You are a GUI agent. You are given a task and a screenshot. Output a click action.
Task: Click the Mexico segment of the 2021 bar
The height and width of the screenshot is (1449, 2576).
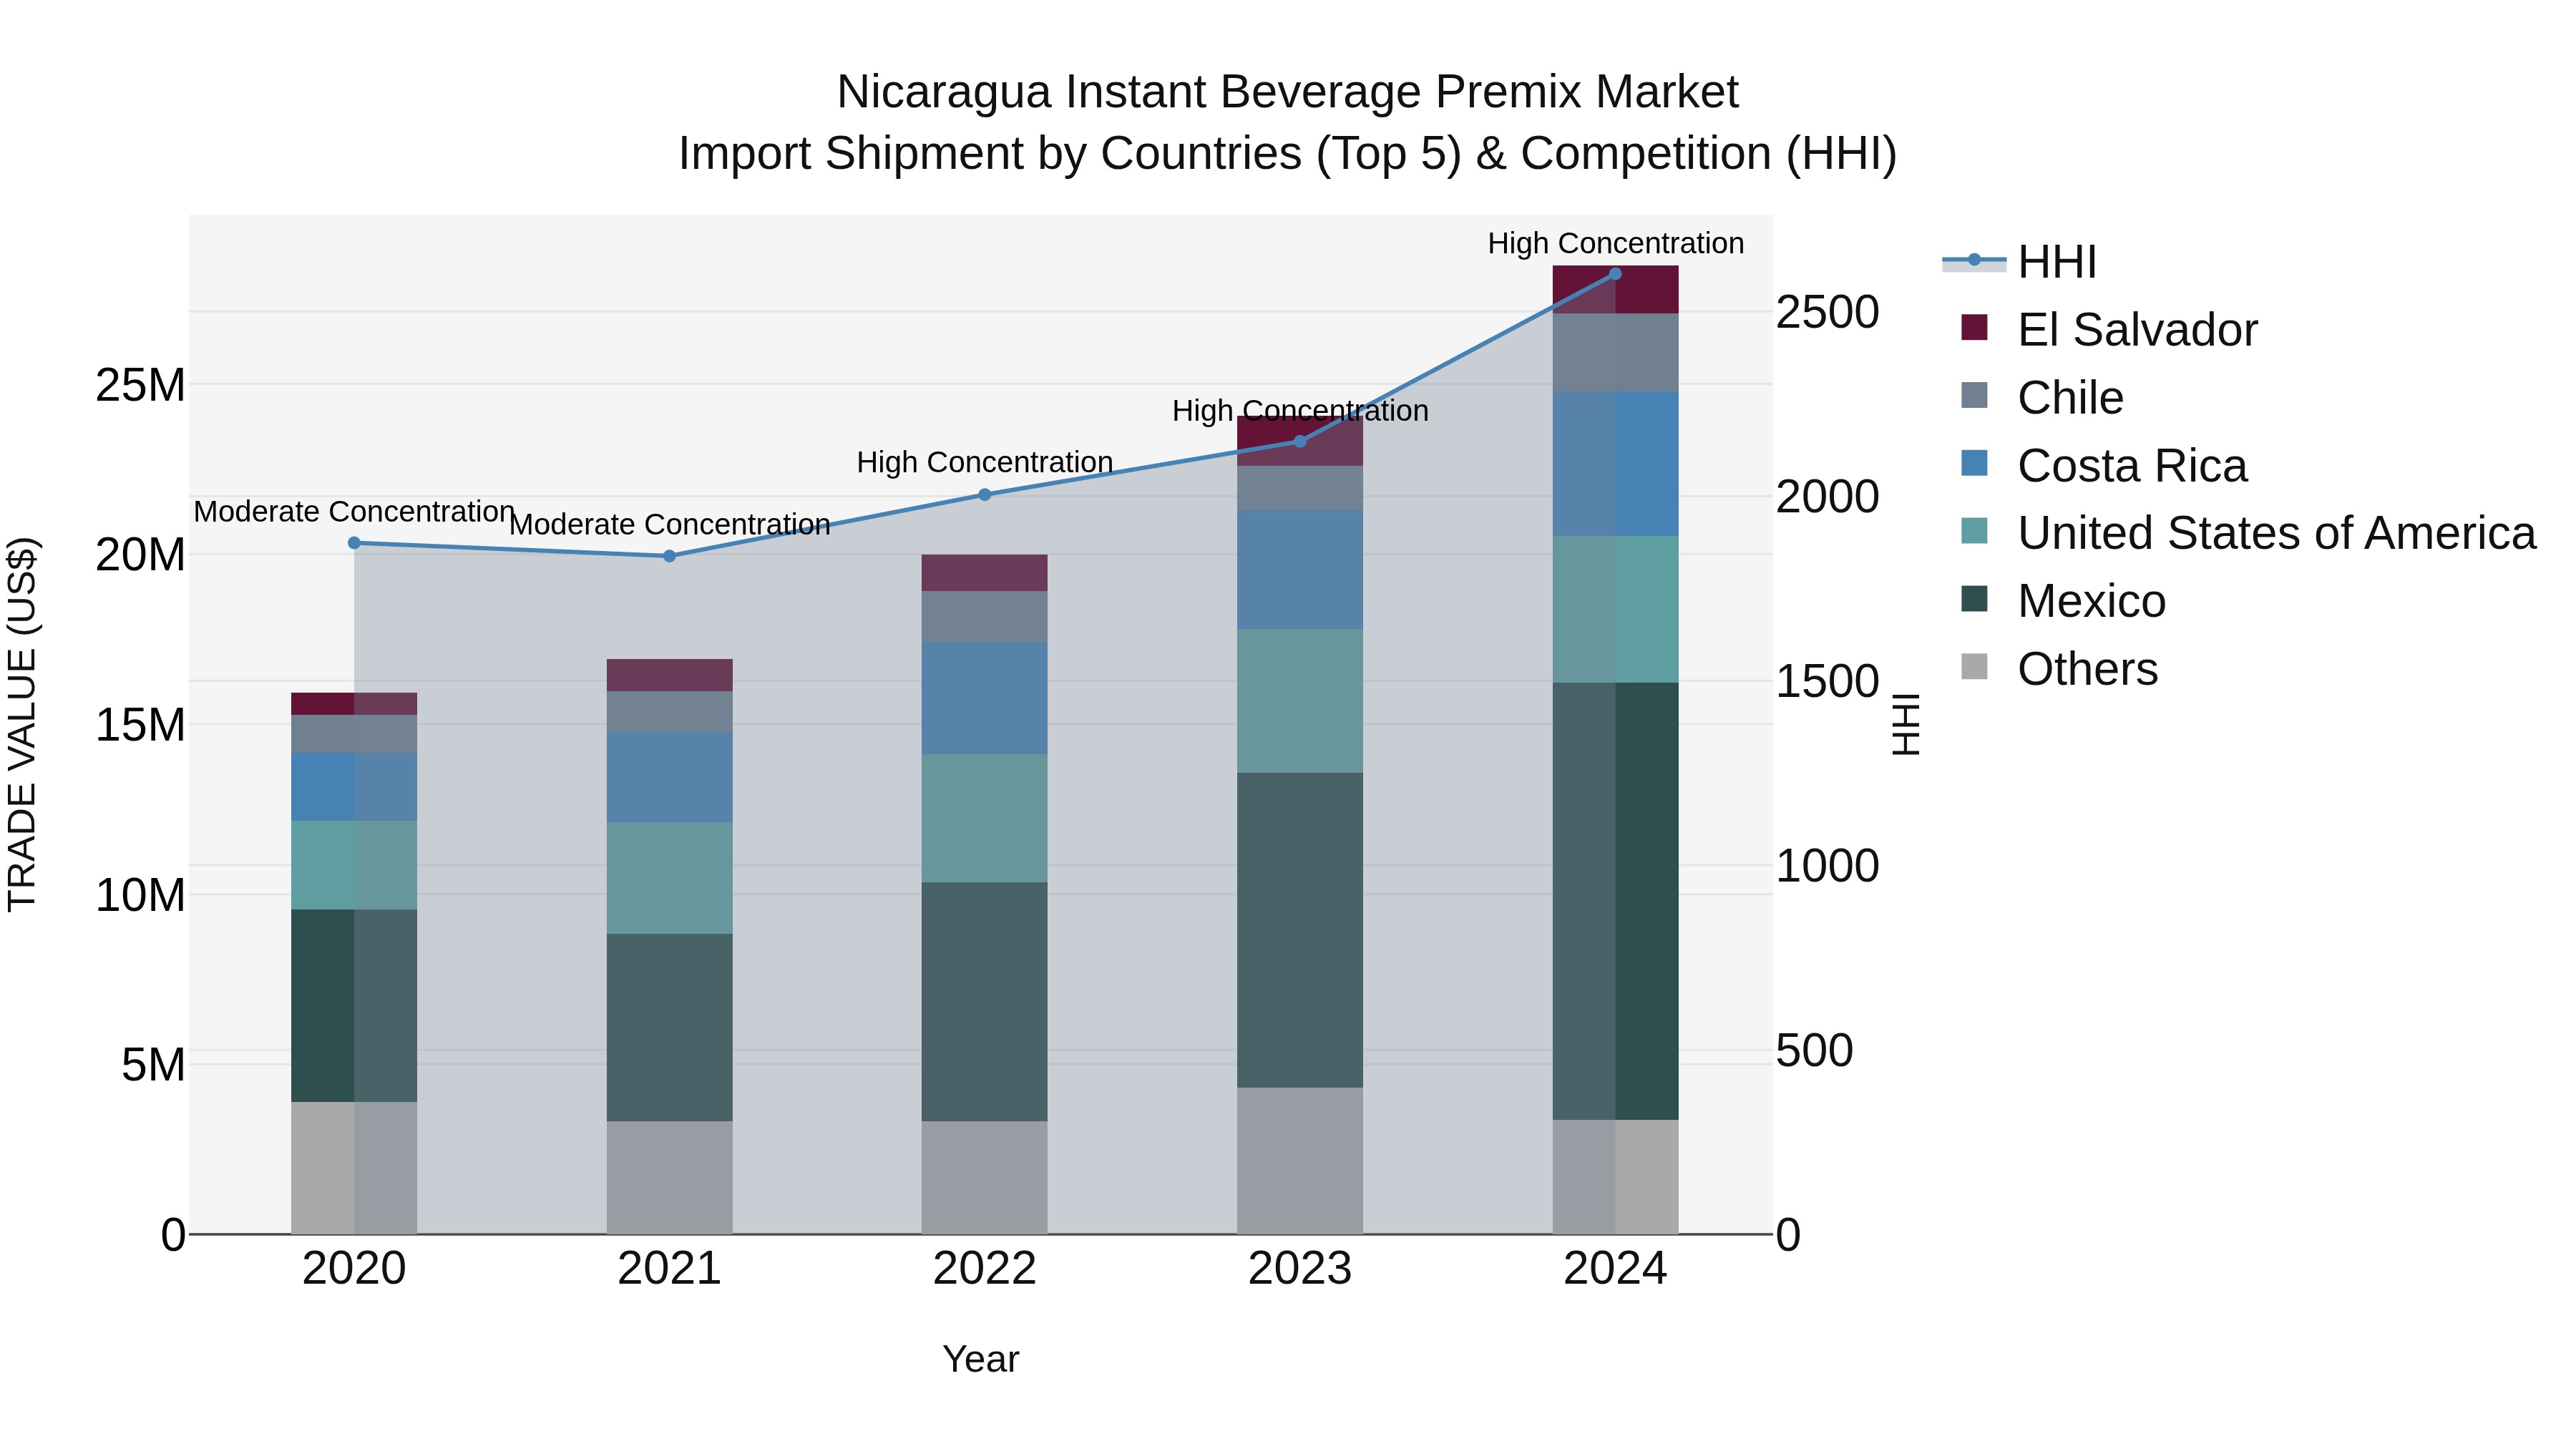670,1027
